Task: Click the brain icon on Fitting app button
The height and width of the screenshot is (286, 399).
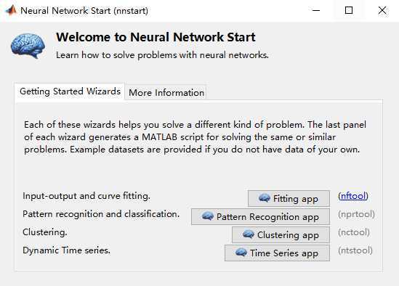Action: click(265, 197)
